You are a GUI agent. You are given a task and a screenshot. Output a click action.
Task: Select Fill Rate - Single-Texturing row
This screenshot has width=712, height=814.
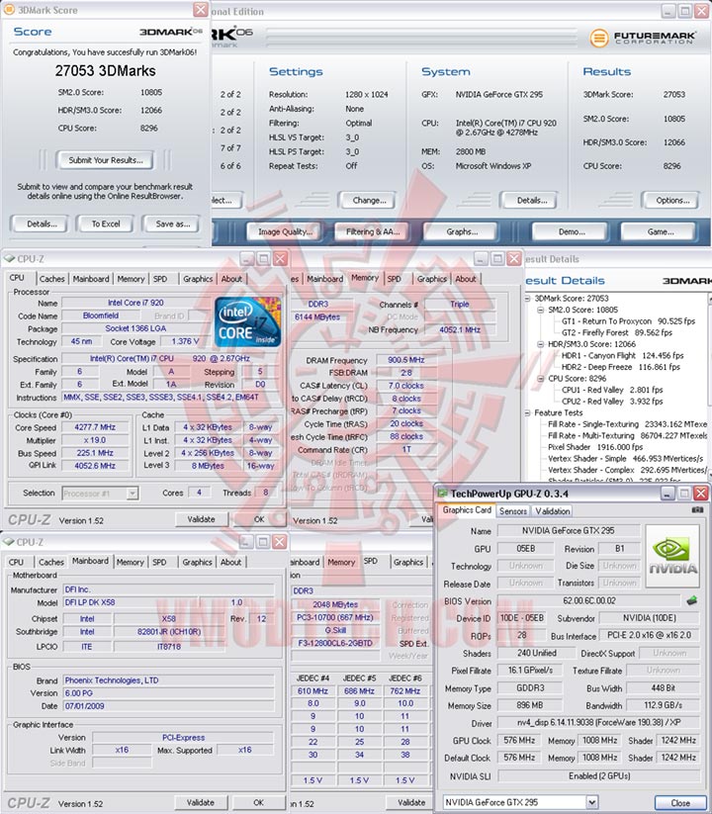627,424
